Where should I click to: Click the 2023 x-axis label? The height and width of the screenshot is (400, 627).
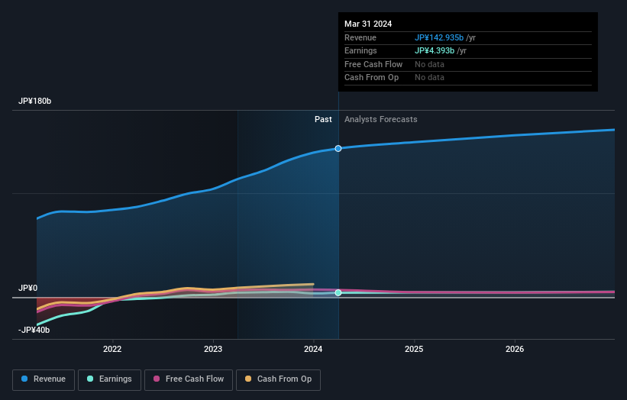(x=213, y=349)
